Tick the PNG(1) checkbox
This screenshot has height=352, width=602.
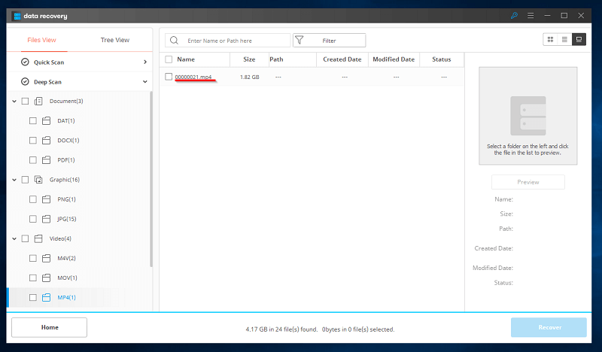click(33, 199)
